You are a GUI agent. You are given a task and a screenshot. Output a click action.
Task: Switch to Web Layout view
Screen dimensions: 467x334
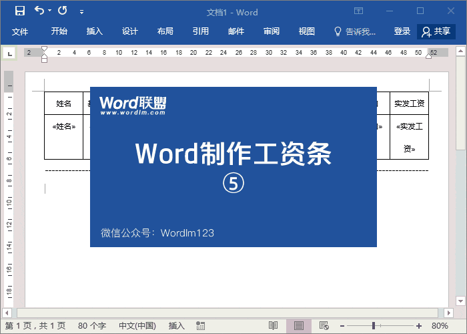324,326
